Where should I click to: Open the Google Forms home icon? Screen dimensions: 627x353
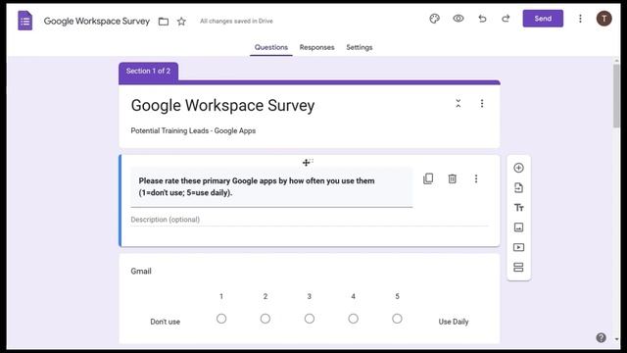pos(24,21)
